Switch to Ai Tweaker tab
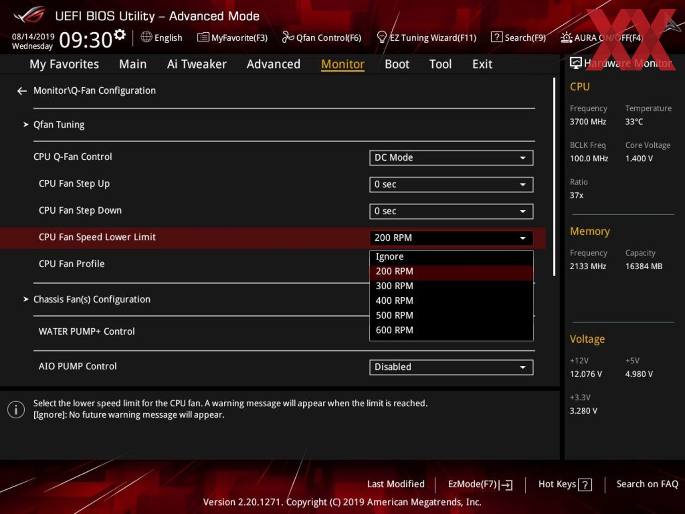685x514 pixels. (x=197, y=64)
